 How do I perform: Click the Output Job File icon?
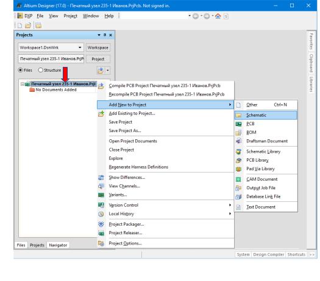238,188
